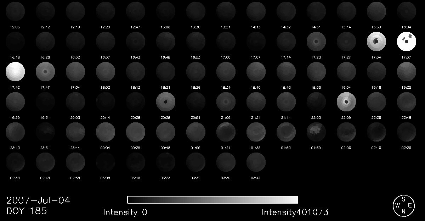Click the grayscale intensity gradient bar
425x221 pixels.
212,200
